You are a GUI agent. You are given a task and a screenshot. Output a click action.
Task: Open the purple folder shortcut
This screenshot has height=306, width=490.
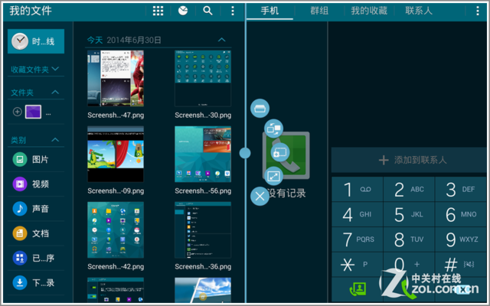(x=33, y=112)
